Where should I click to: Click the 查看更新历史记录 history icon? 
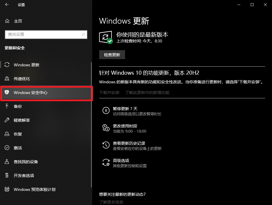[106, 145]
